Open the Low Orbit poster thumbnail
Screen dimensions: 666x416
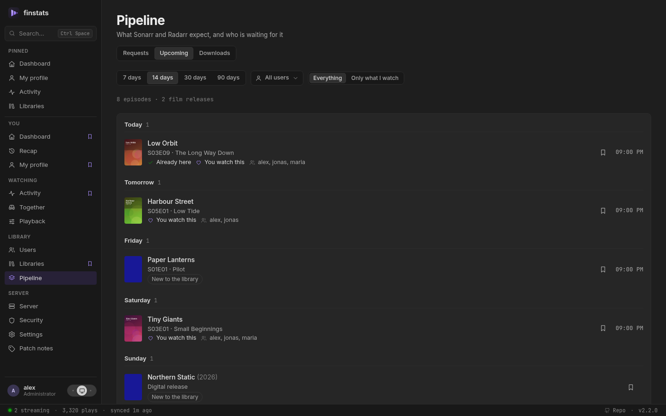pos(133,153)
